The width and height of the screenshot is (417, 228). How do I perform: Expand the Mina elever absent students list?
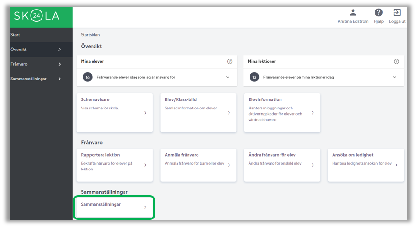[x=228, y=77]
